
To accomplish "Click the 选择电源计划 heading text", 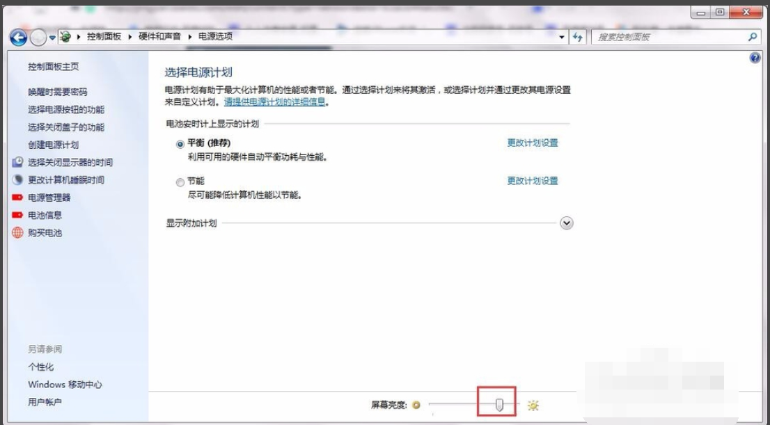I will point(198,72).
